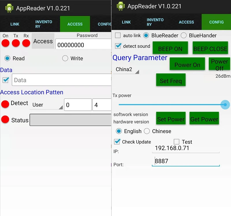Switch to INVENTORY tab in left screen
The height and width of the screenshot is (216, 231).
click(x=45, y=24)
